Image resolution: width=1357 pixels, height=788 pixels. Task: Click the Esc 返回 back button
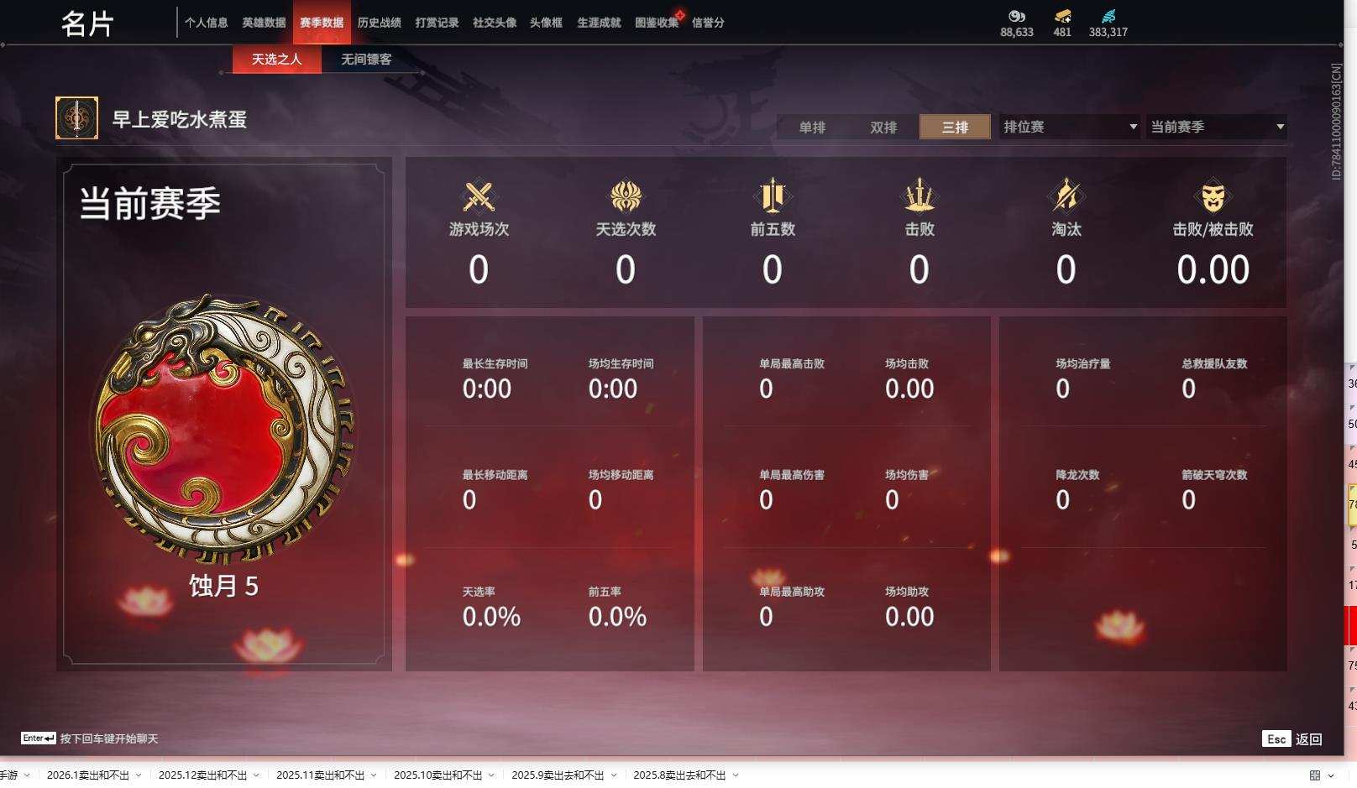pos(1292,738)
